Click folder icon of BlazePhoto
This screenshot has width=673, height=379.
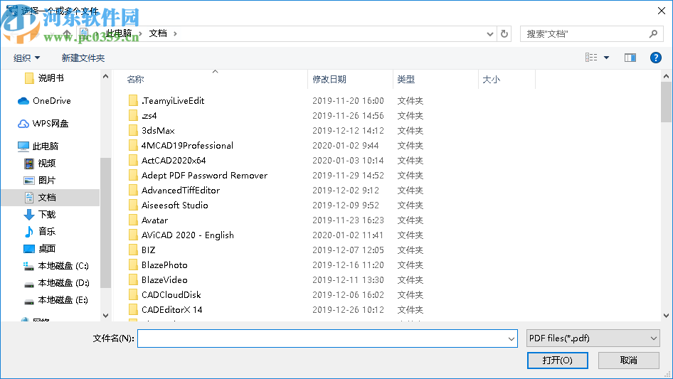tap(133, 265)
